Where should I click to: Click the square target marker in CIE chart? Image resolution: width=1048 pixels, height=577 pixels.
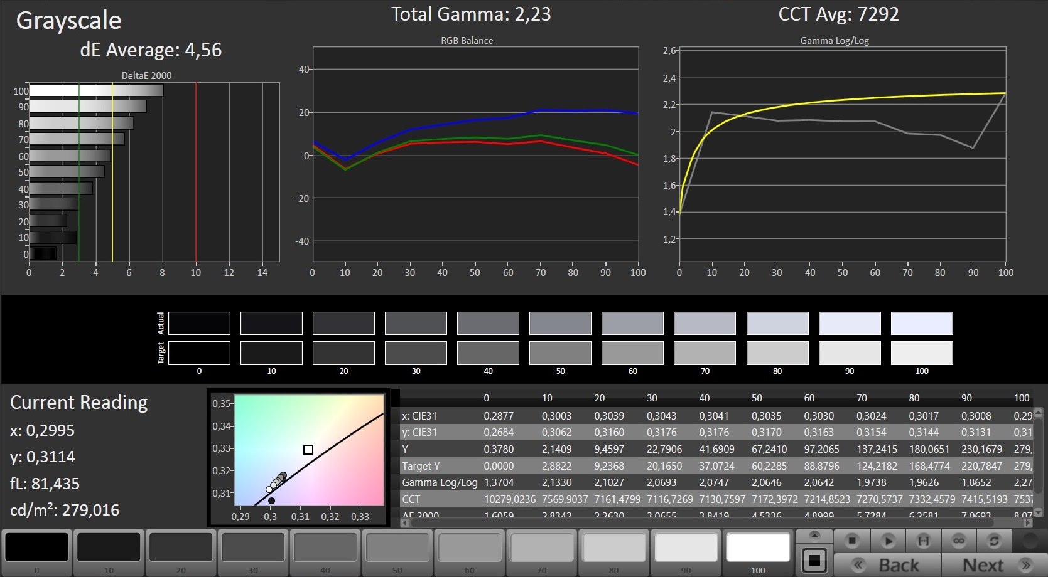[308, 450]
